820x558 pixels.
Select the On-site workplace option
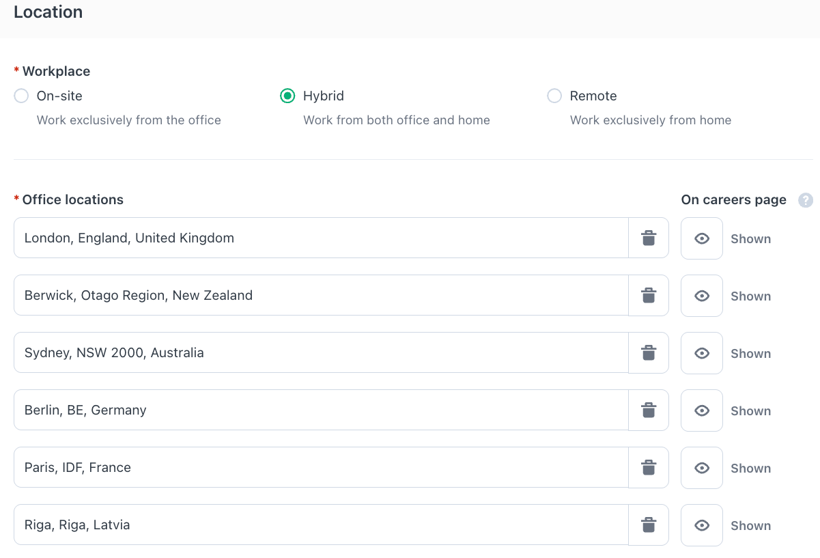coord(20,96)
